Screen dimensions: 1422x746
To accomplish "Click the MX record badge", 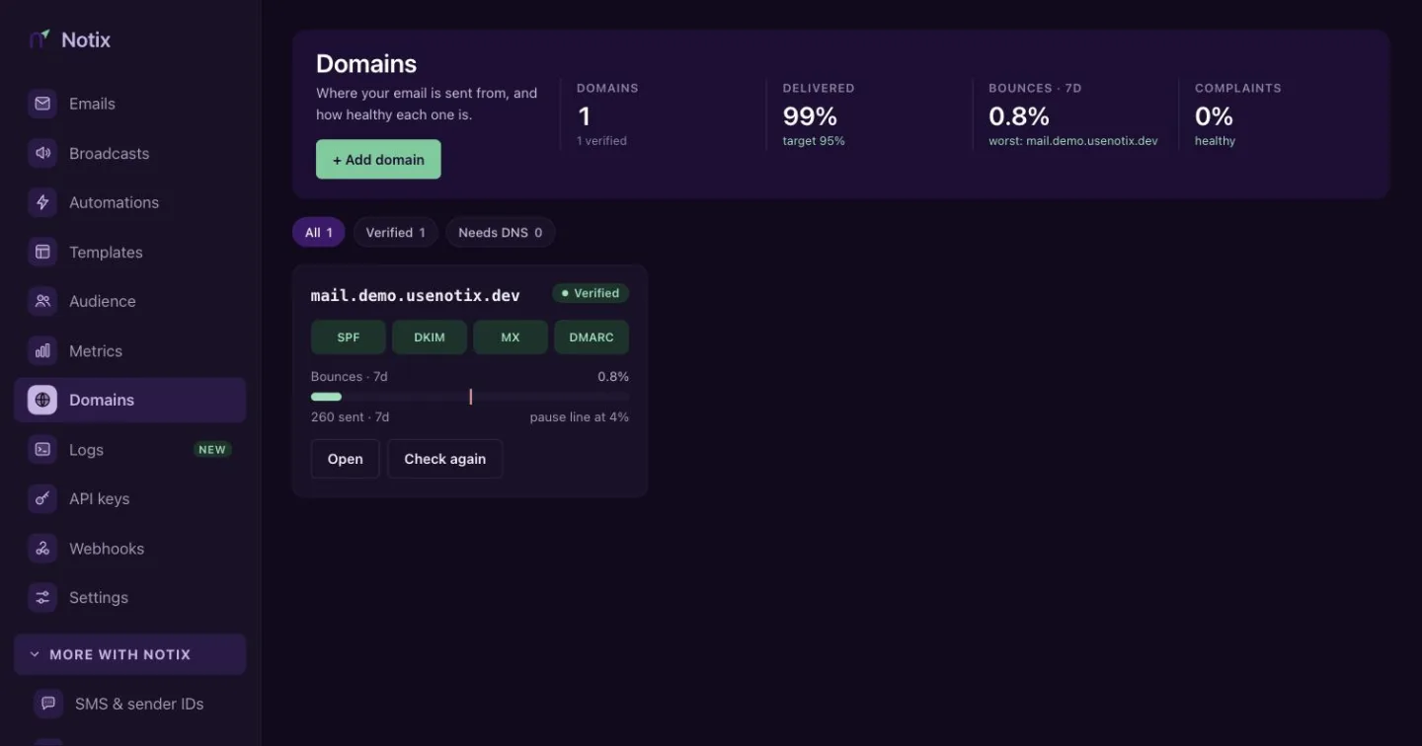I will [x=511, y=337].
